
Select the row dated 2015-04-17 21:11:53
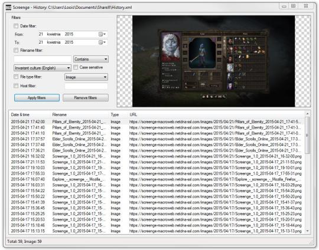pyautogui.click(x=157, y=162)
